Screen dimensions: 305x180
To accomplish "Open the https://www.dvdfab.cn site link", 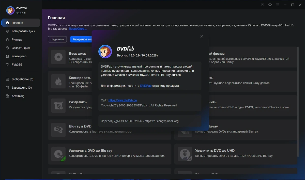I will (x=123, y=100).
